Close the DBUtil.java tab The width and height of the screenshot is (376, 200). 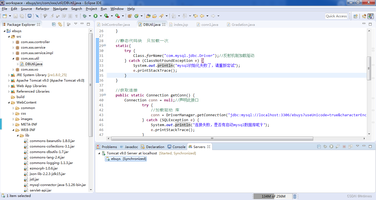pos(164,24)
